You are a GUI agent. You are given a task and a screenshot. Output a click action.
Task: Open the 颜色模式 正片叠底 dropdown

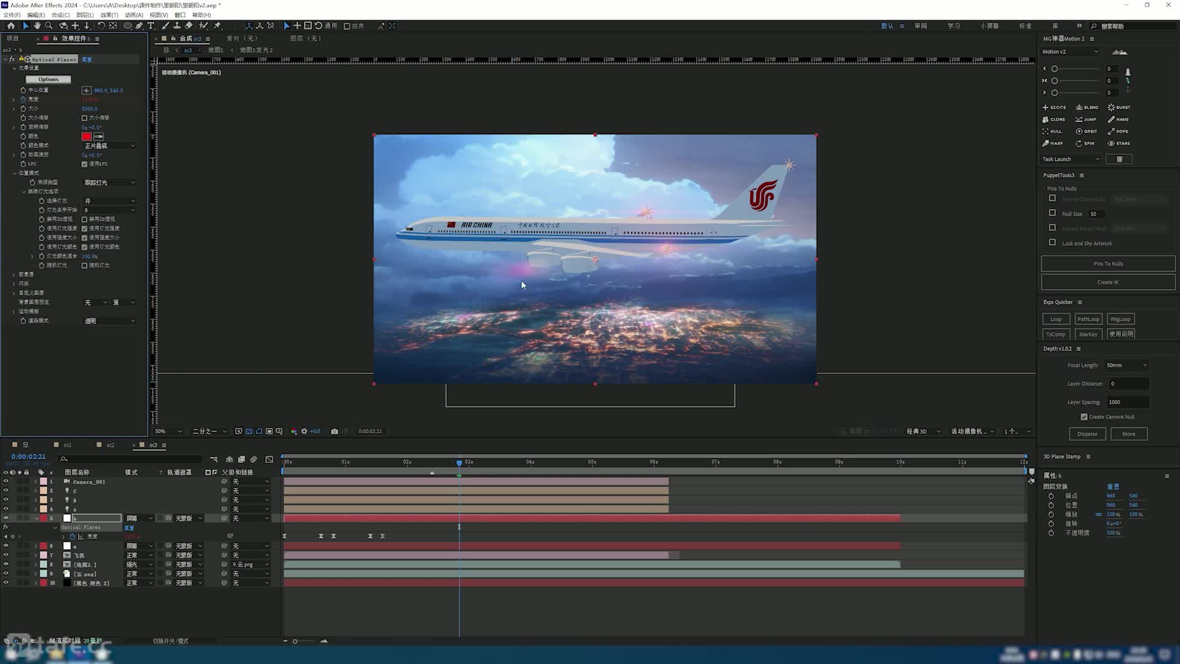(109, 146)
